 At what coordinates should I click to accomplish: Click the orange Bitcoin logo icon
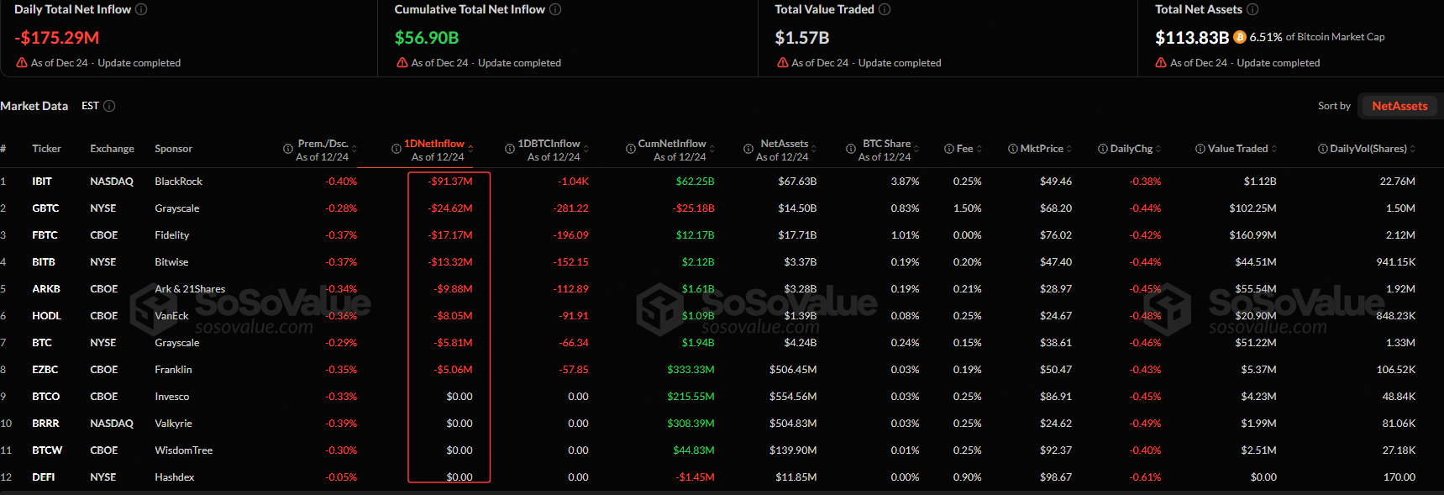tap(1240, 37)
